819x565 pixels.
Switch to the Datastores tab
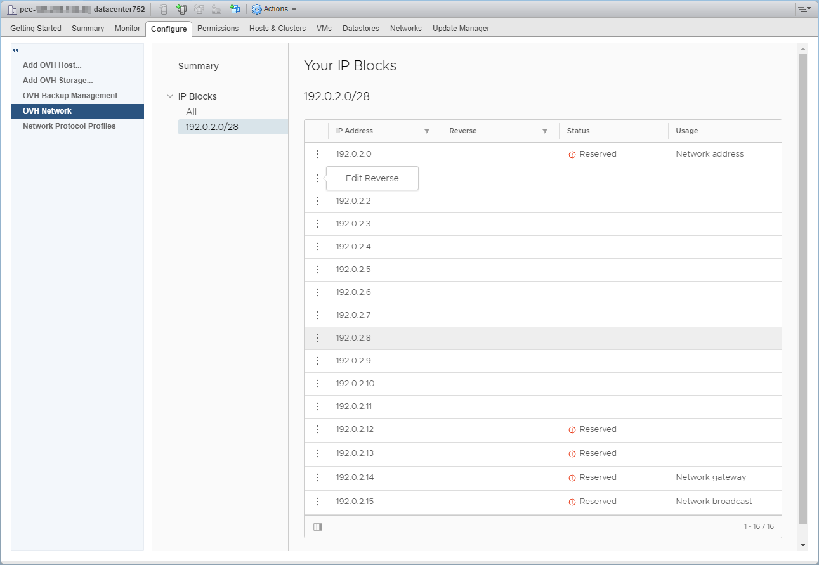(360, 29)
